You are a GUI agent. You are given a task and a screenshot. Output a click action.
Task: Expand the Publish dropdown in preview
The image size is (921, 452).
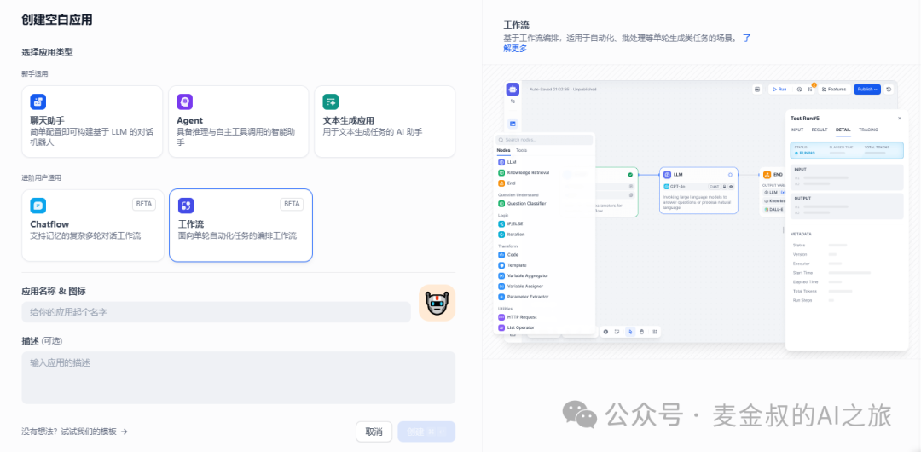tap(867, 90)
